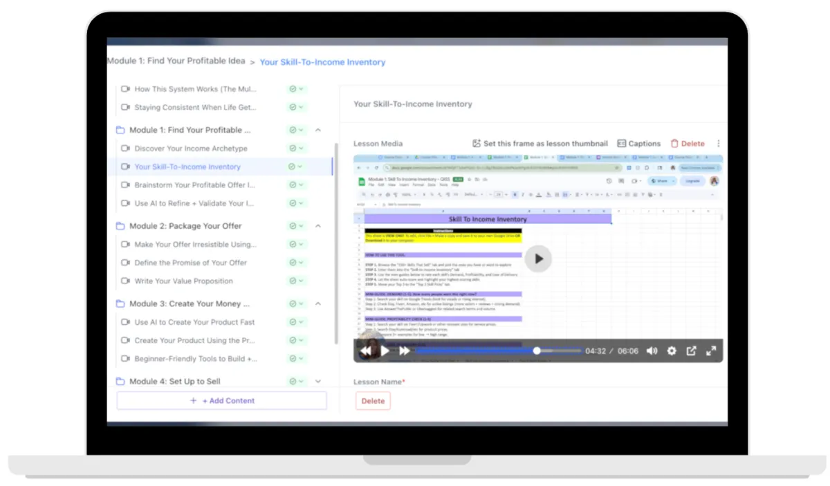Viewport: 830px width, 486px height.
Task: Click the video icon beside Staying Consistent When Life Get...
Action: pyautogui.click(x=125, y=107)
